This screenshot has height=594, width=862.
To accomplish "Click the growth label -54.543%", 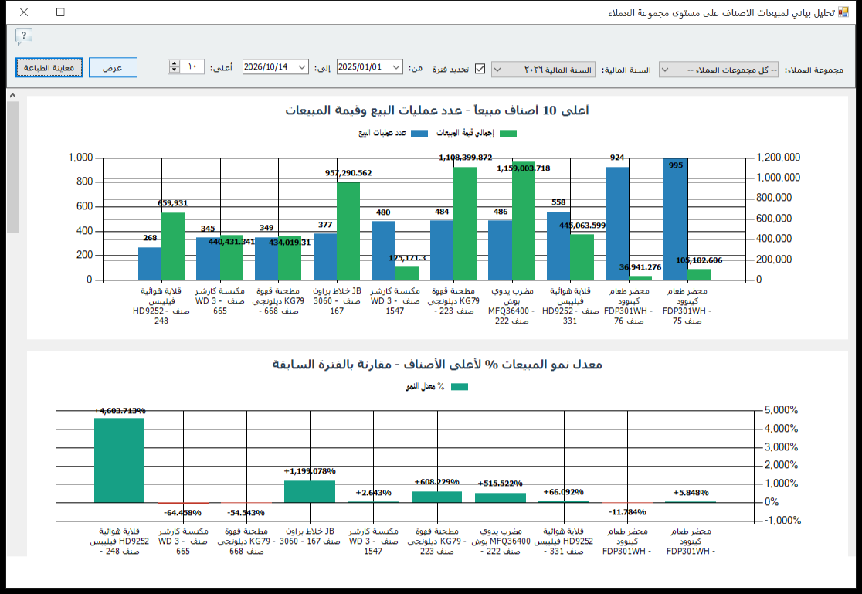I will pyautogui.click(x=246, y=513).
